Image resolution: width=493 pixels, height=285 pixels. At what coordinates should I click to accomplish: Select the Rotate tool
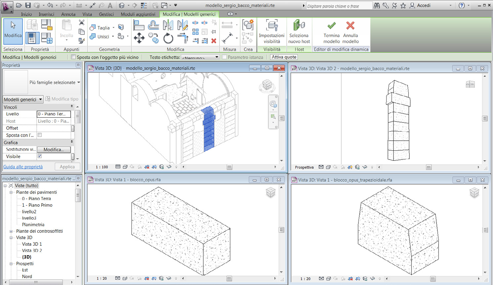[x=168, y=38]
